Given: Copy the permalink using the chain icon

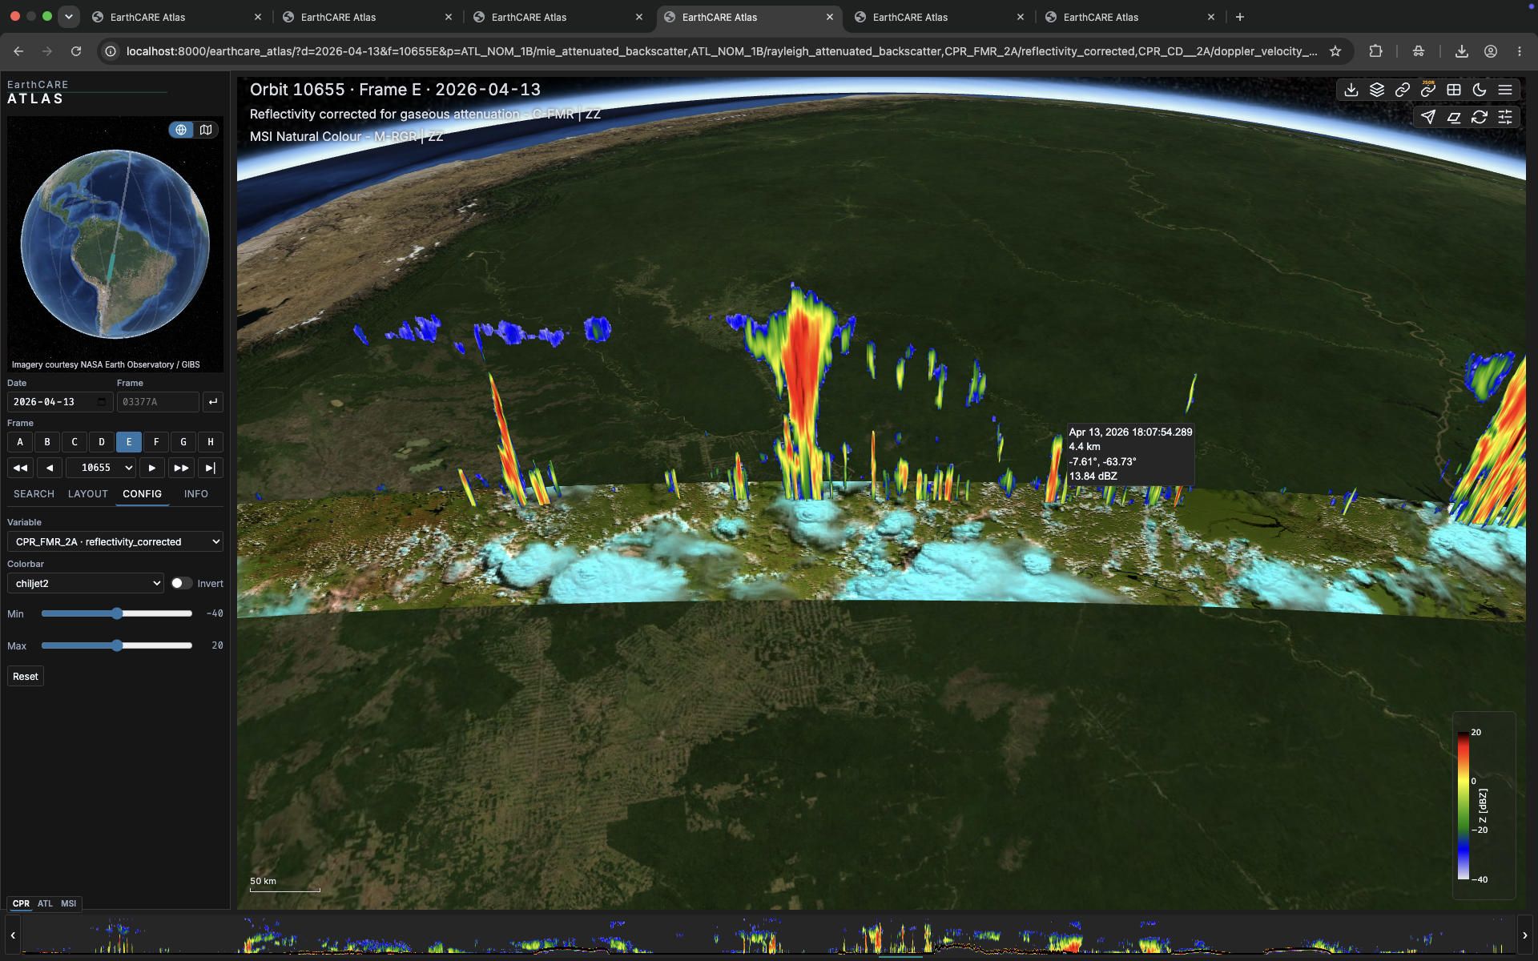Looking at the screenshot, I should (x=1403, y=90).
